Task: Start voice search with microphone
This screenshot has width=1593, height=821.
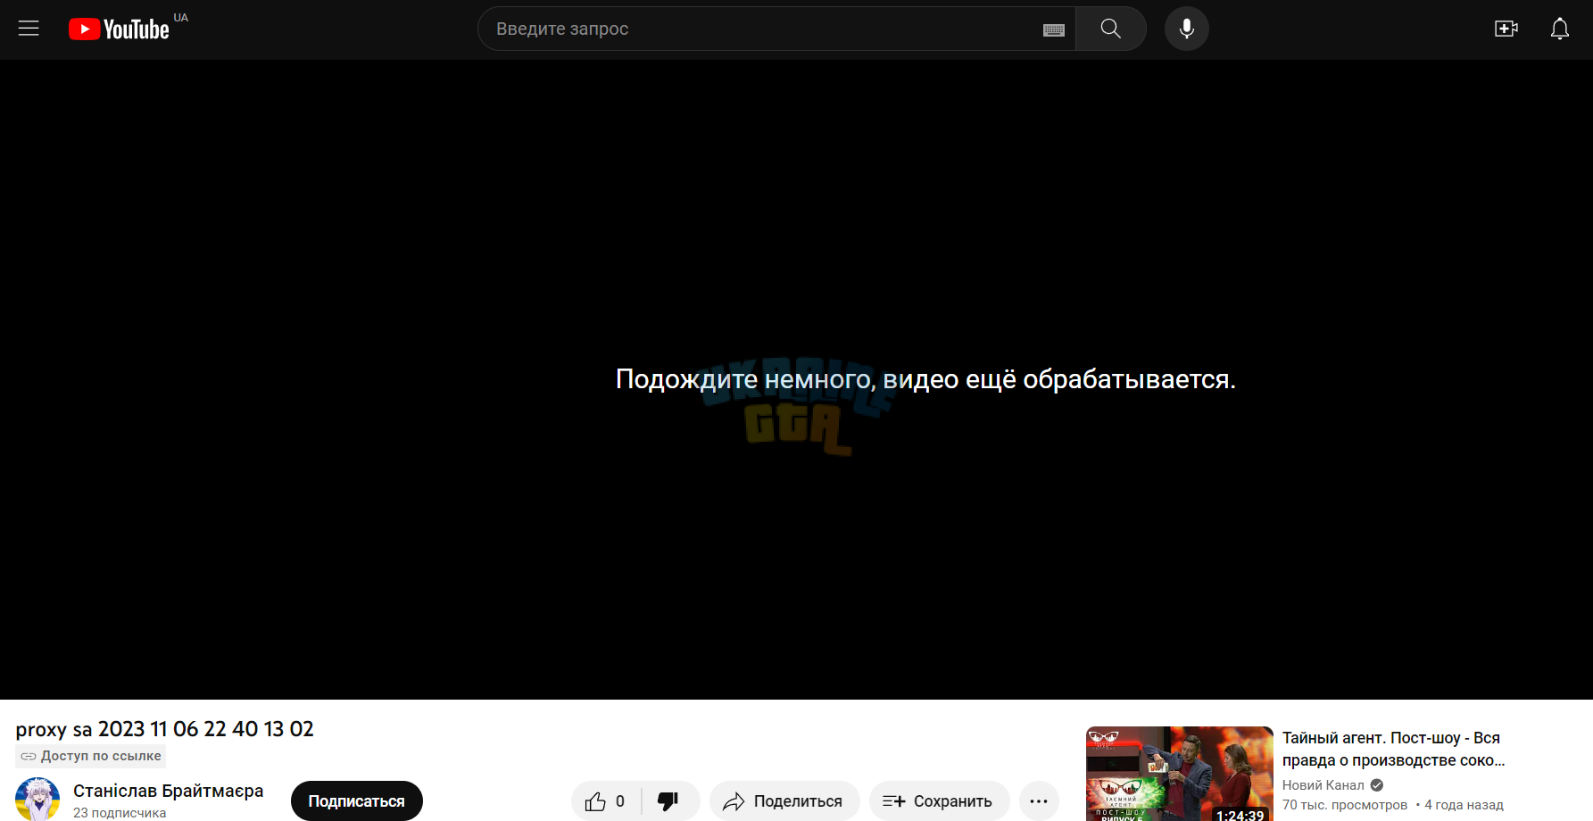Action: coord(1187,29)
